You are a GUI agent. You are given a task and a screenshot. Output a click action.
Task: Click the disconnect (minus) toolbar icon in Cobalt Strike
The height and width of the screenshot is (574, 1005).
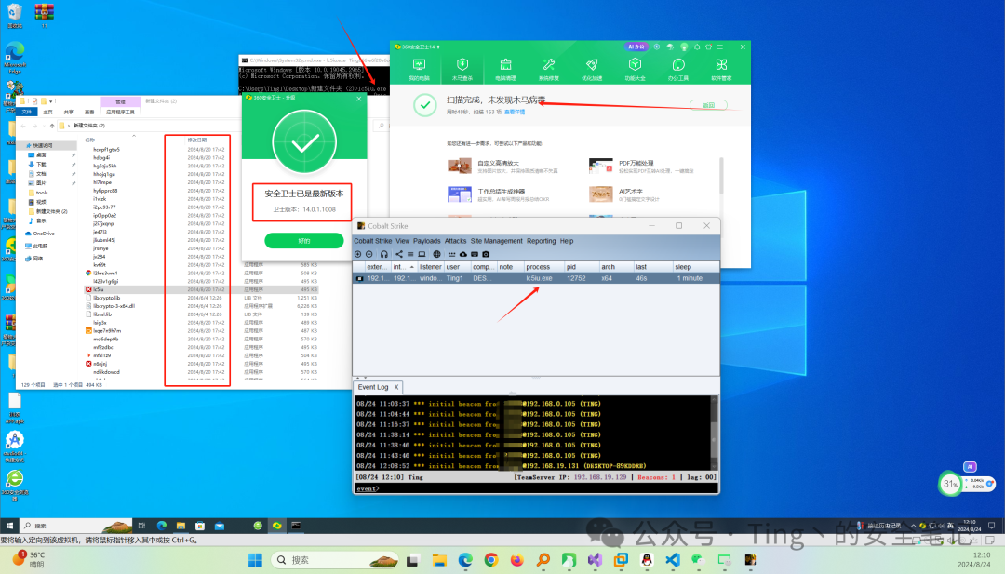tap(369, 254)
